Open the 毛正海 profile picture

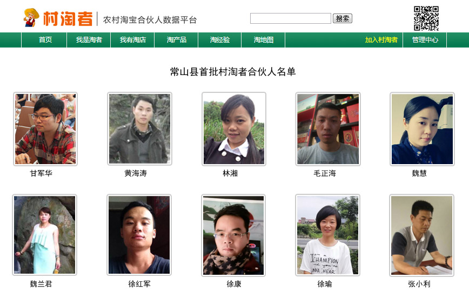tap(328, 129)
